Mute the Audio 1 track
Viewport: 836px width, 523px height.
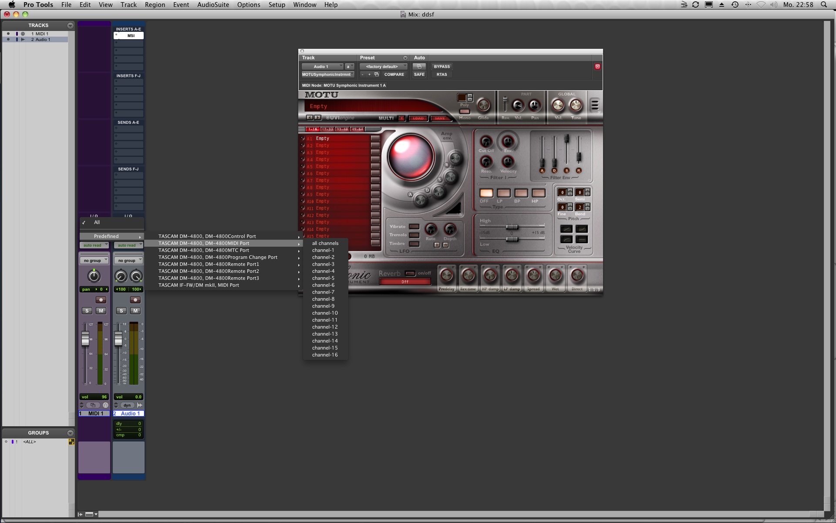tap(135, 311)
